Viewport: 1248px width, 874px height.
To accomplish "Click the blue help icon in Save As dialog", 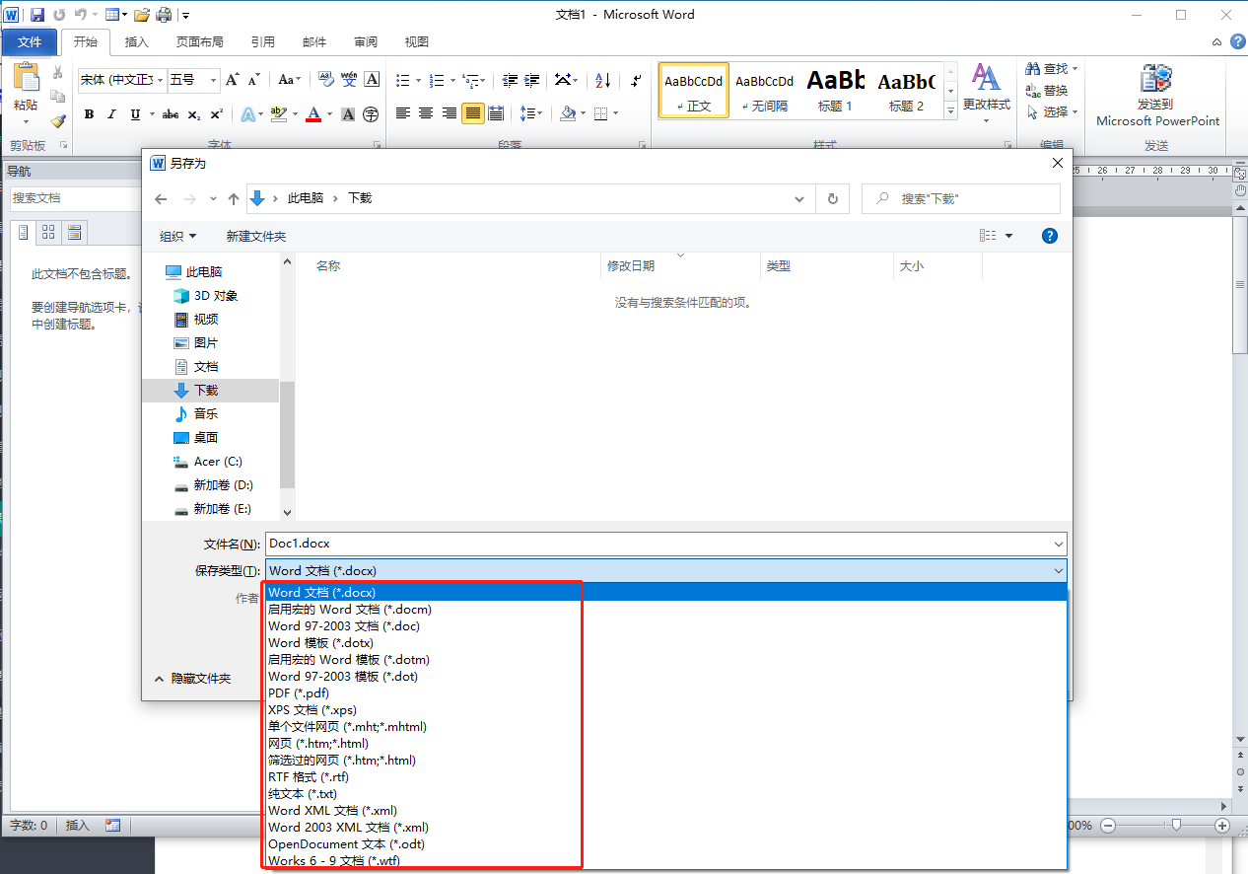I will [x=1050, y=236].
